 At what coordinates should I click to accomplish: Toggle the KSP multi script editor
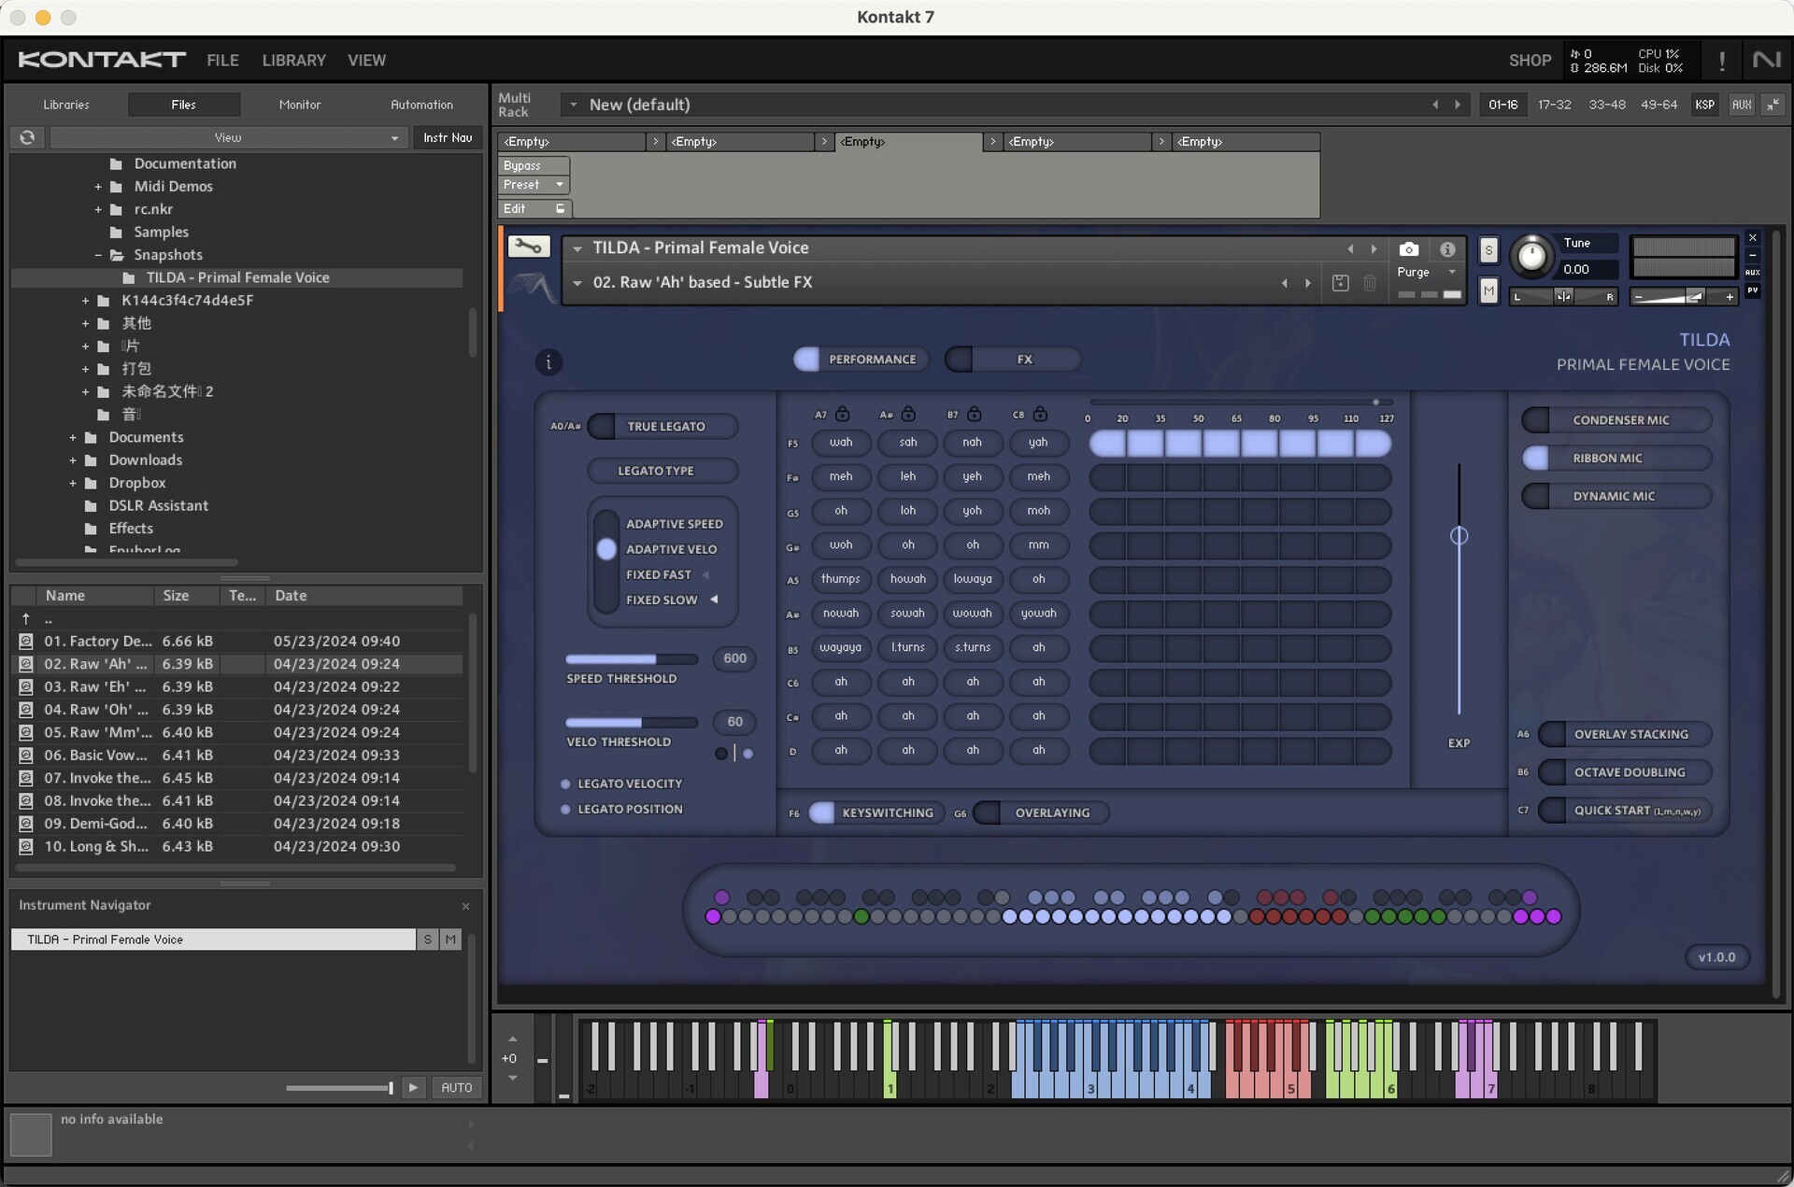click(1704, 105)
